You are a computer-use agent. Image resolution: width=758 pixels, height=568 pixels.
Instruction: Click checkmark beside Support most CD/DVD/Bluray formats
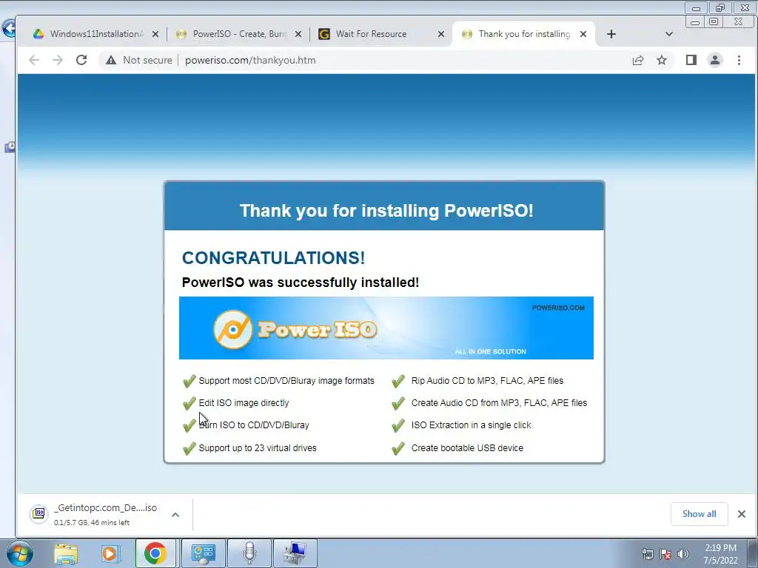click(x=189, y=381)
